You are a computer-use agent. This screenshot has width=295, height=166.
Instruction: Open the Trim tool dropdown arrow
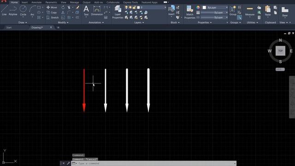[x=73, y=7]
